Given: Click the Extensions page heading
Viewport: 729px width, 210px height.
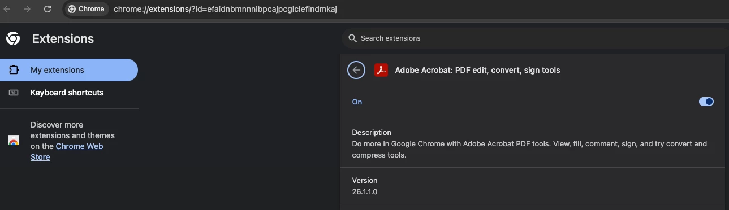Looking at the screenshot, I should click(x=63, y=39).
